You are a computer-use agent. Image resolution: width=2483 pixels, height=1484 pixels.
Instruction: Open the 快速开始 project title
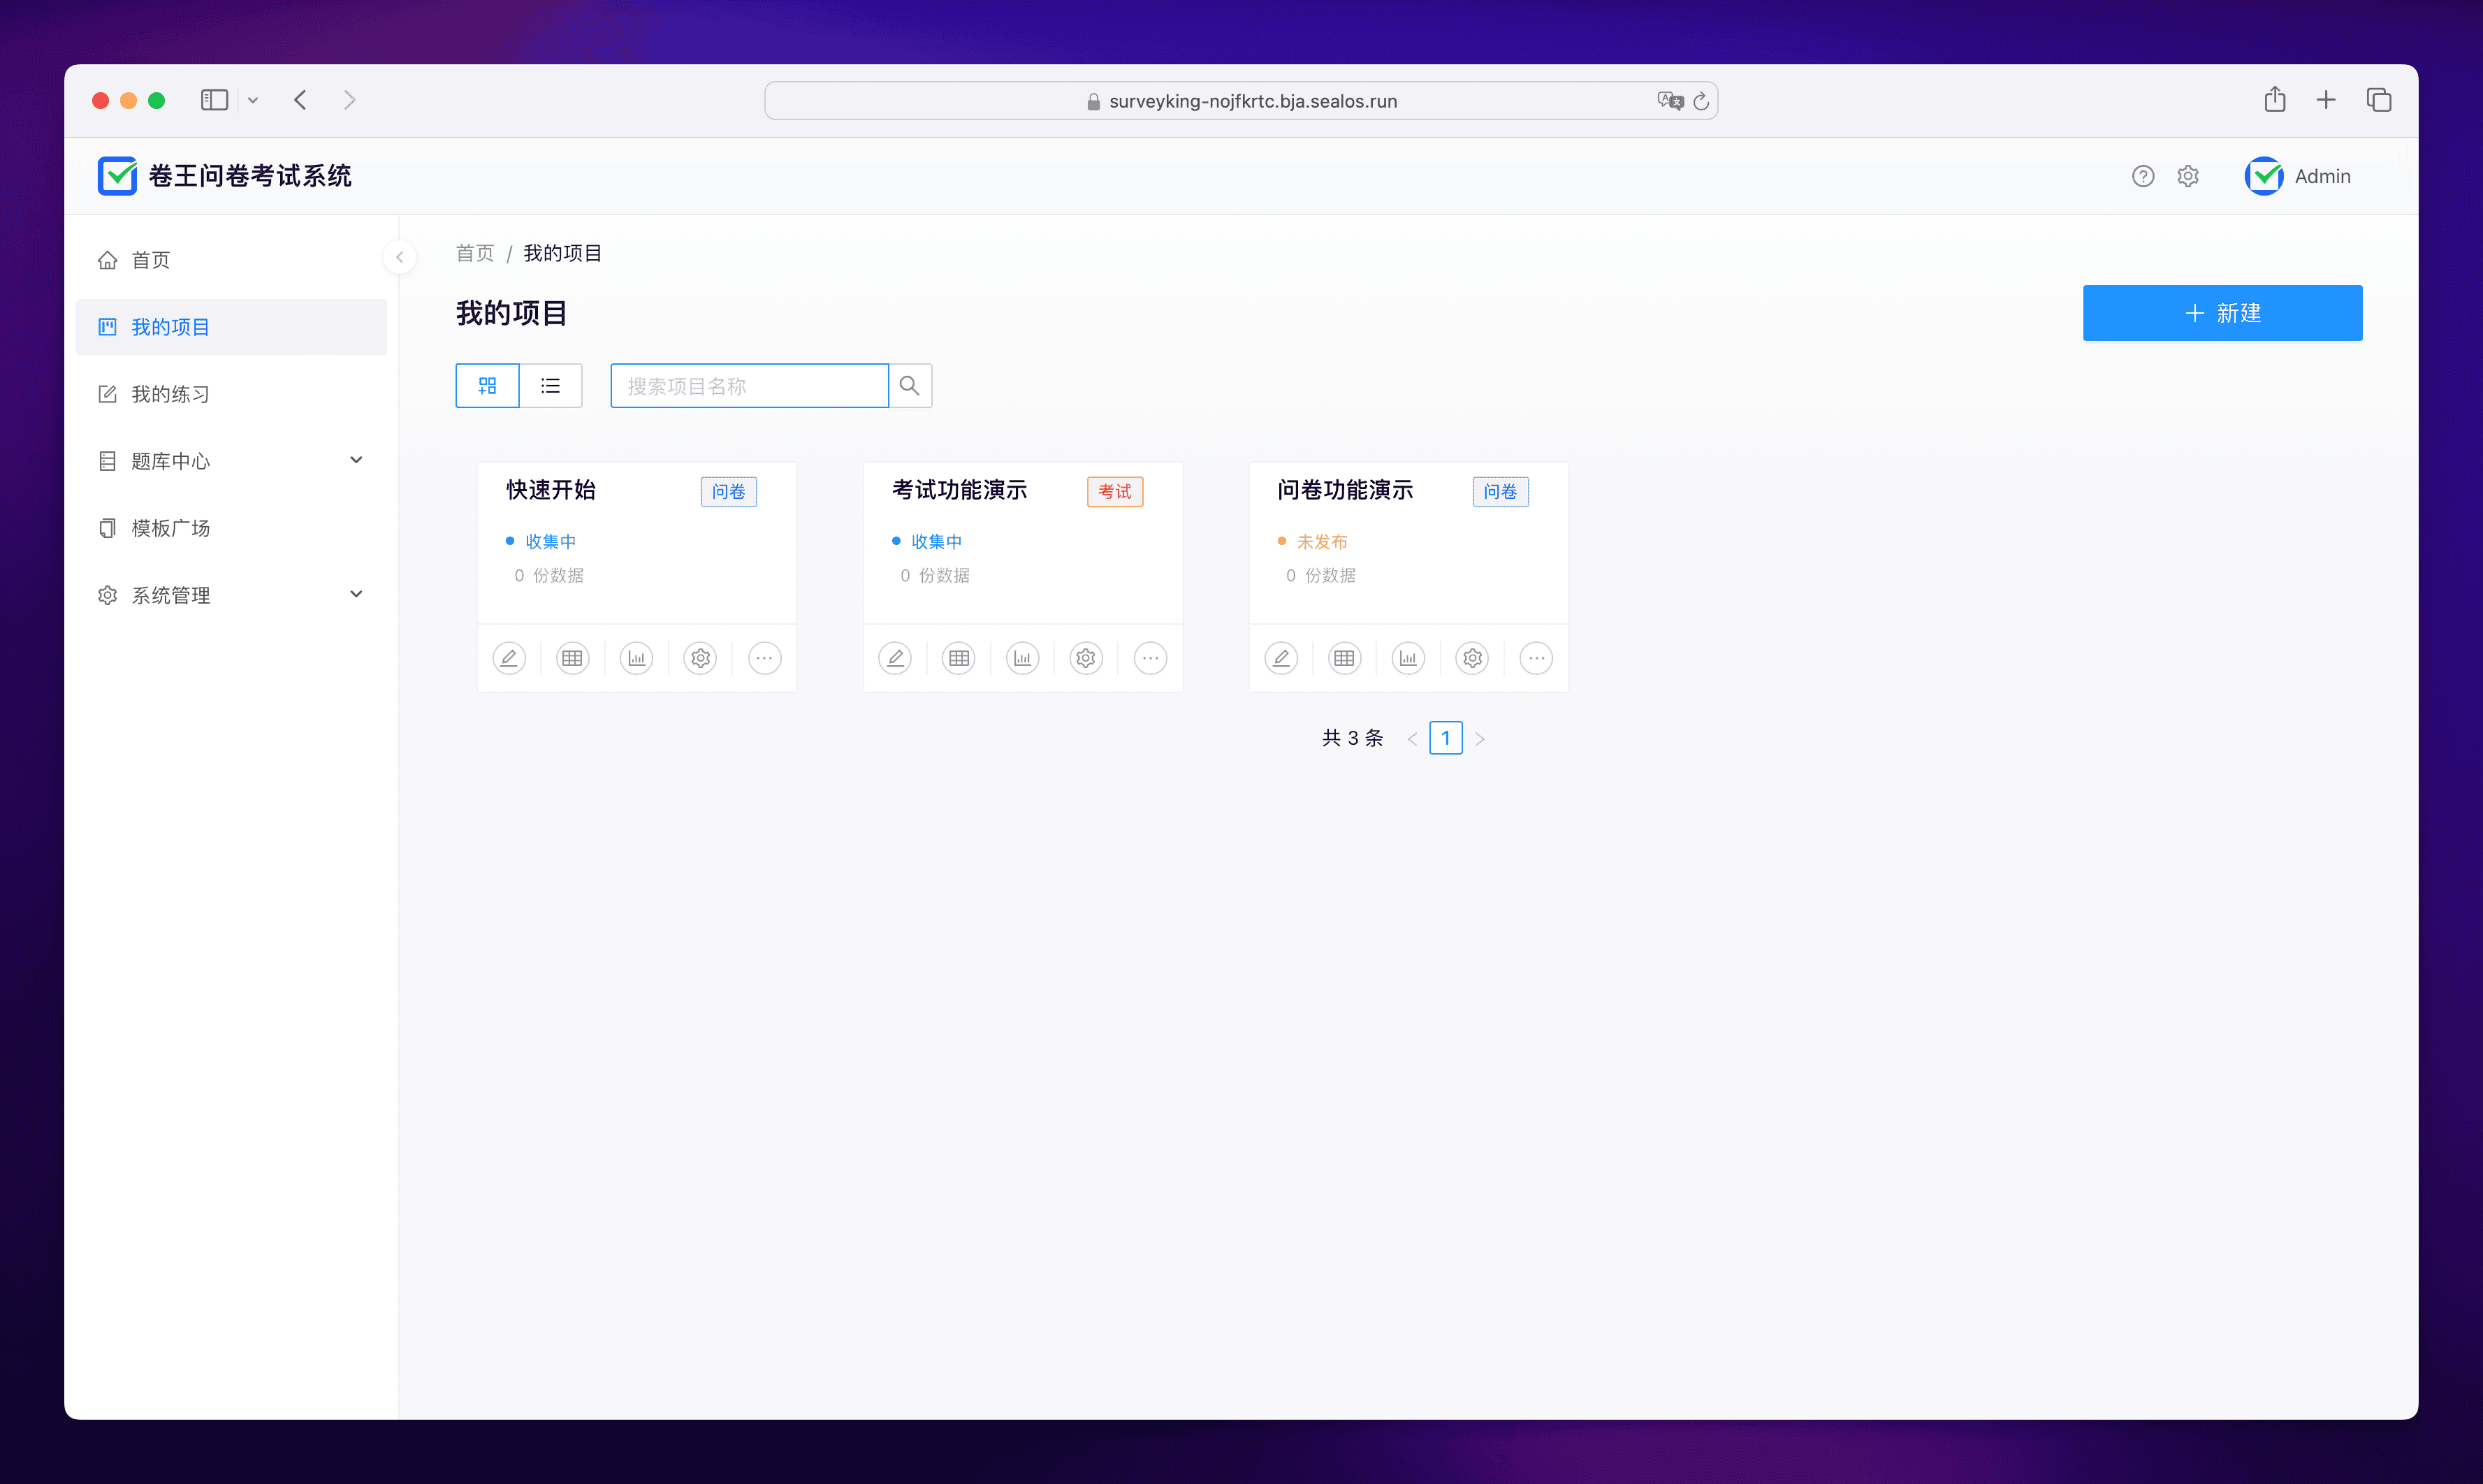551,490
